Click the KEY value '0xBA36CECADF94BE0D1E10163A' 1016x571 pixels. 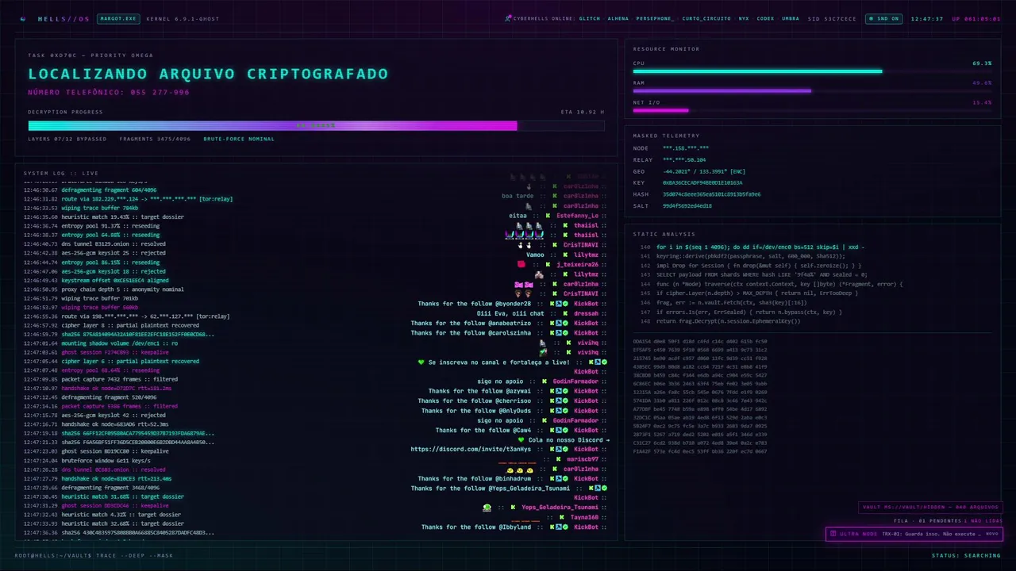pyautogui.click(x=702, y=182)
